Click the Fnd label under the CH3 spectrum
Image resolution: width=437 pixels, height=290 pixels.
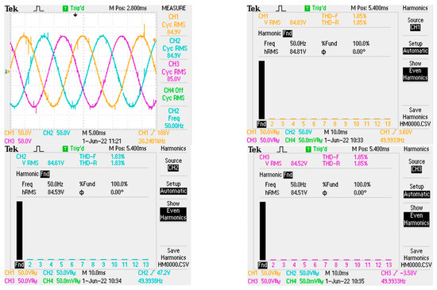[x=262, y=265]
